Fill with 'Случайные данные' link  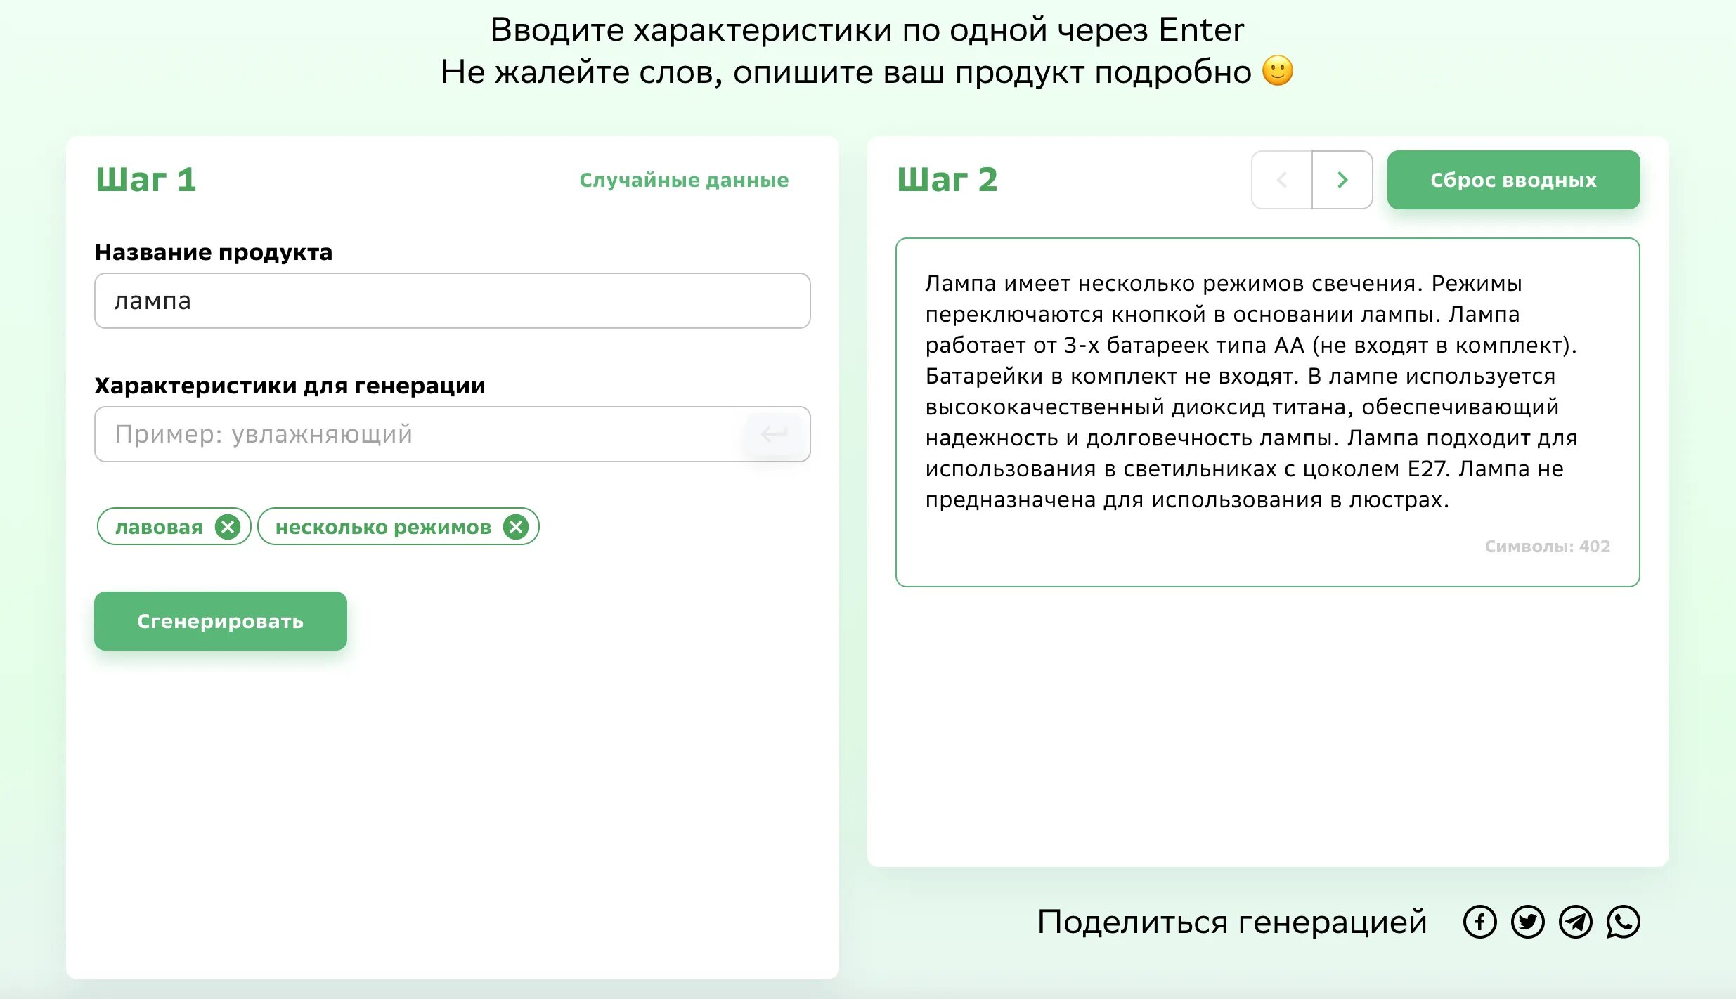tap(683, 180)
